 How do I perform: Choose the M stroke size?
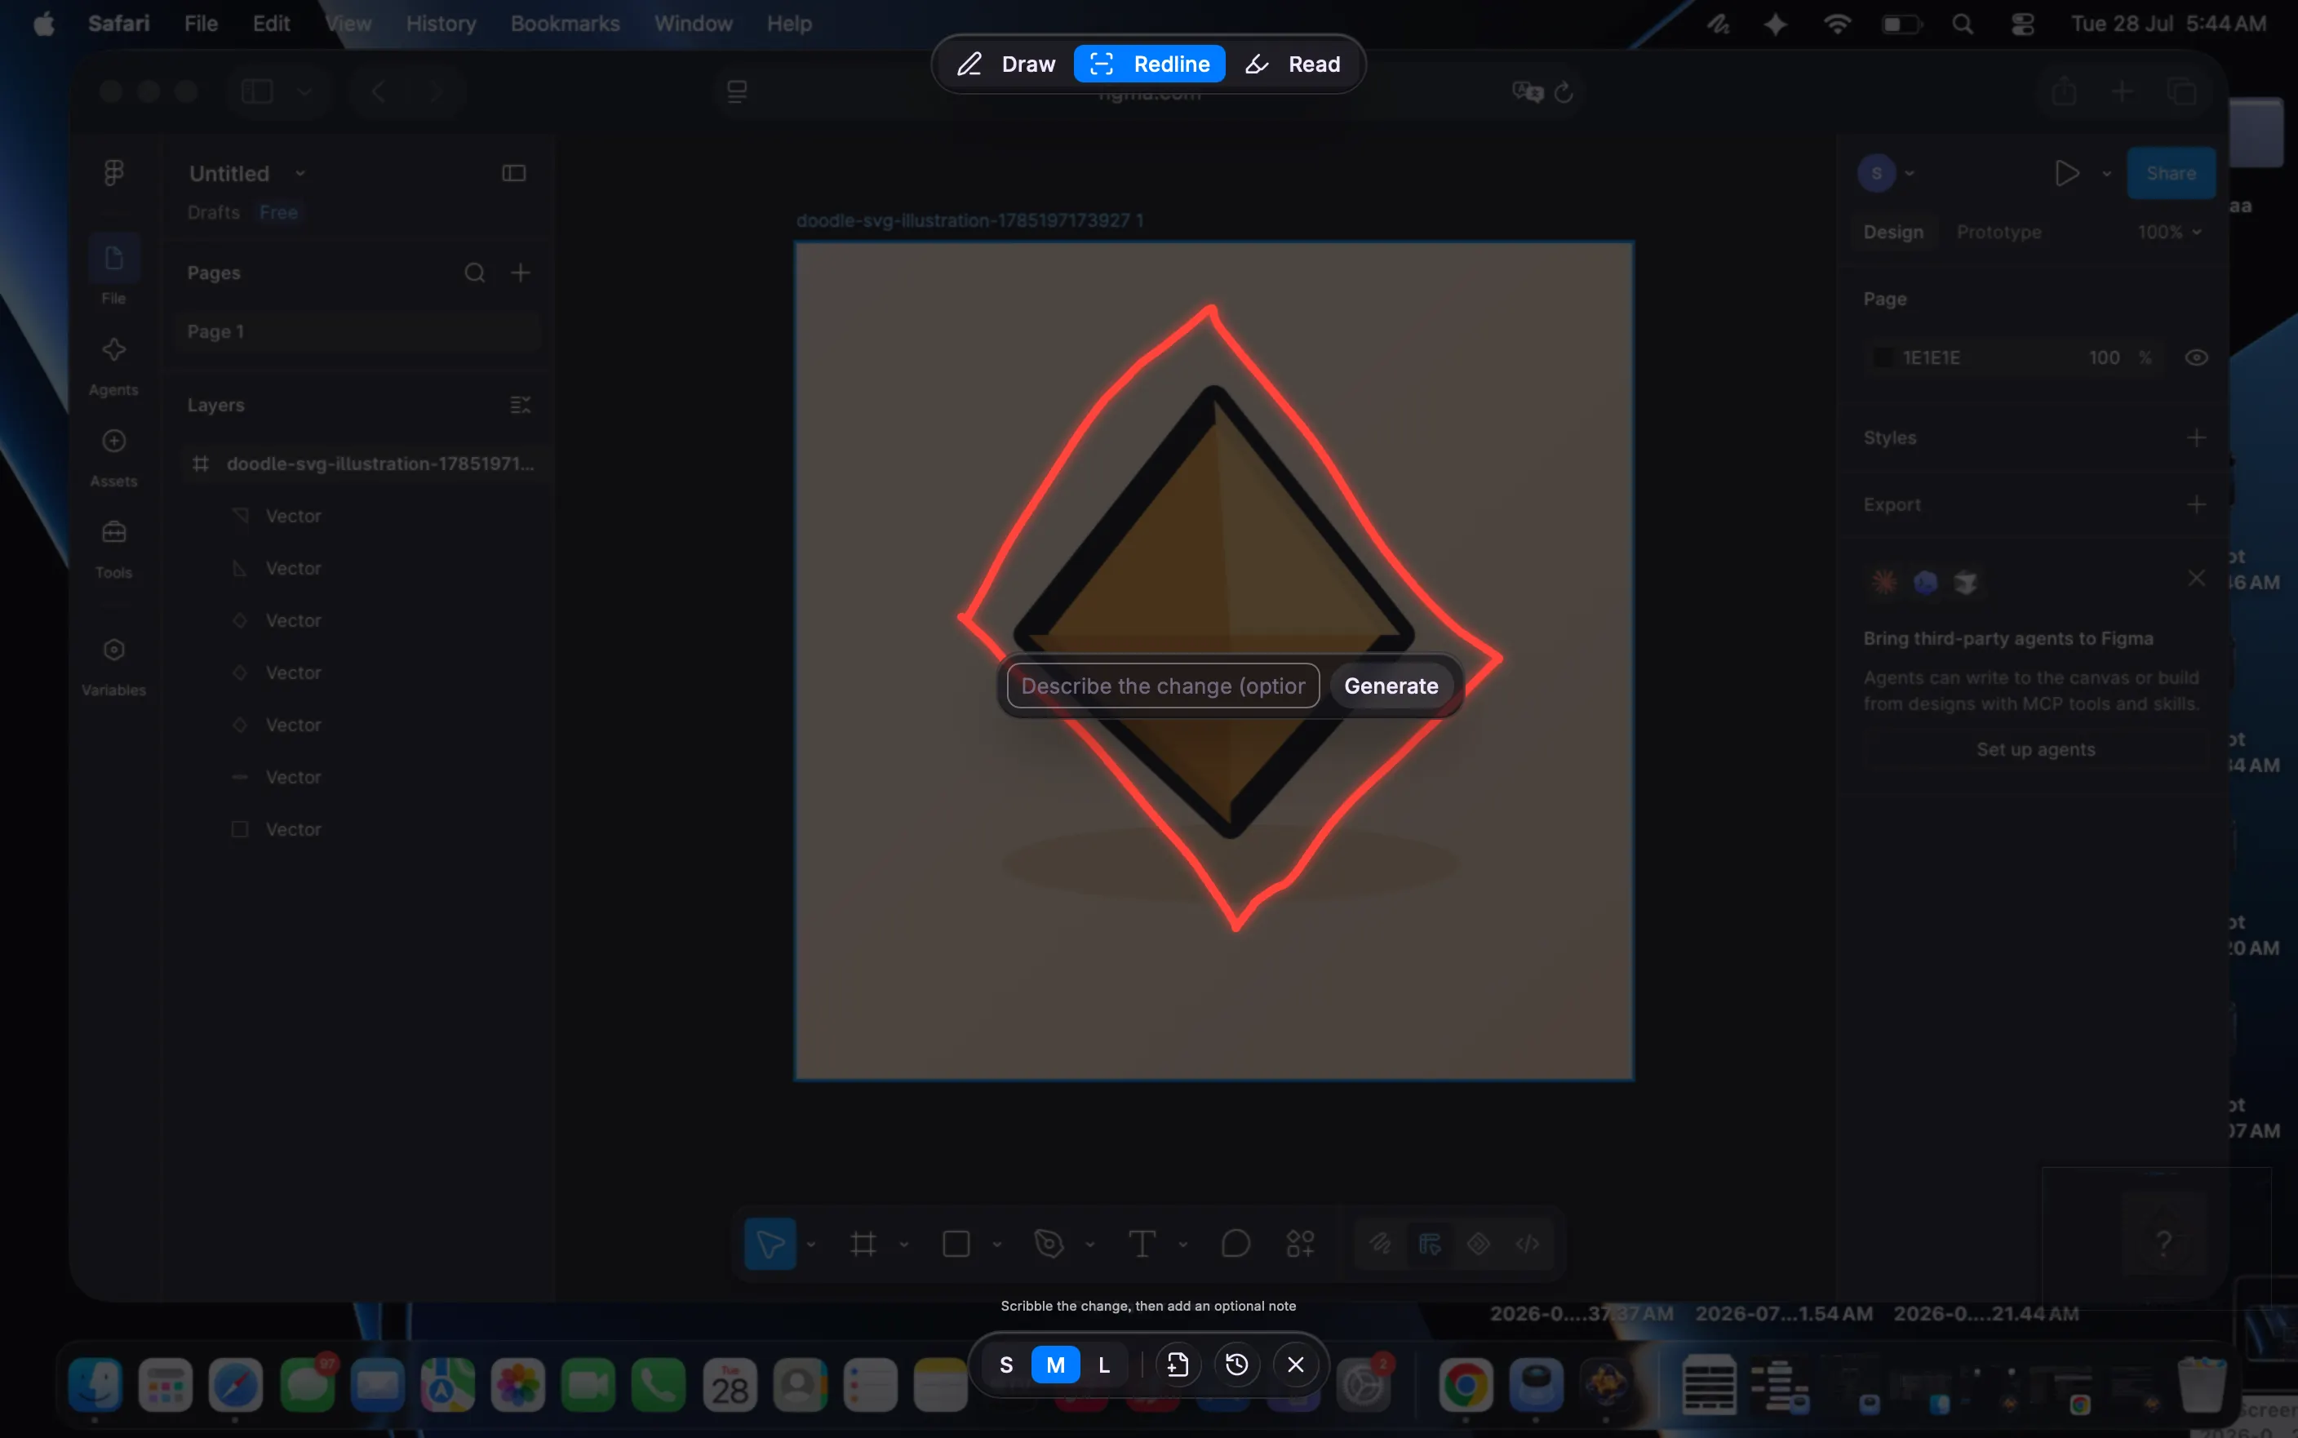(1055, 1365)
